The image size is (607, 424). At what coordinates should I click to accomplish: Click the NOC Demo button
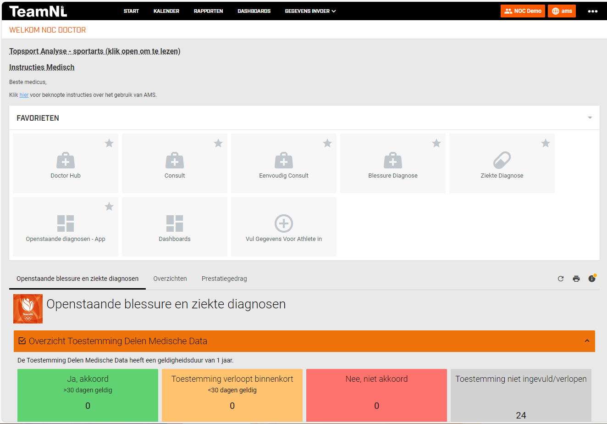[x=523, y=11]
